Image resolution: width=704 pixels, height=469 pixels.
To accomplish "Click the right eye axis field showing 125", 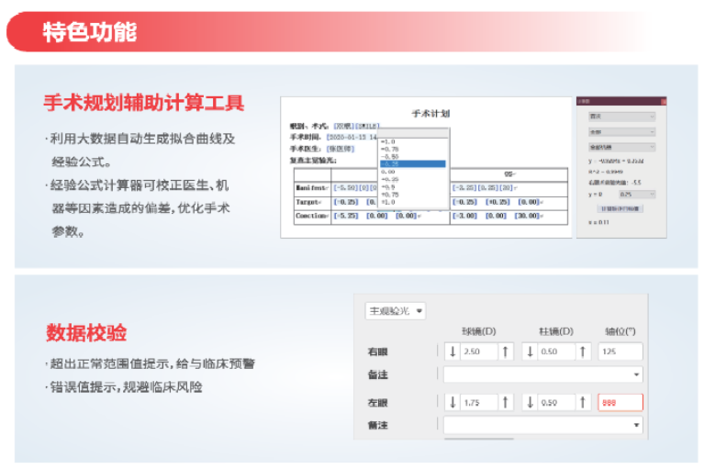I will pyautogui.click(x=620, y=352).
